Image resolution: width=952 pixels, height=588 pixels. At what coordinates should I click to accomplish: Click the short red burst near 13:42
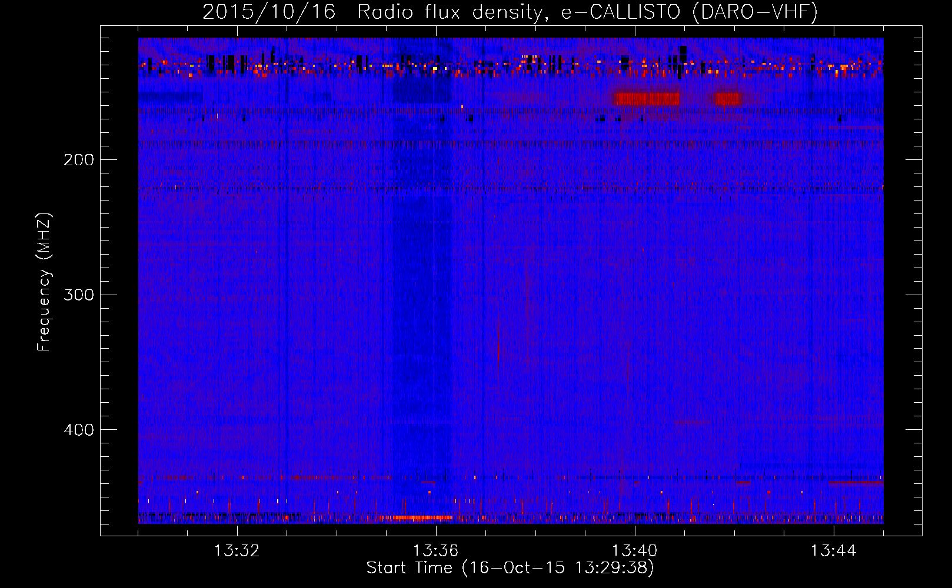(x=728, y=99)
